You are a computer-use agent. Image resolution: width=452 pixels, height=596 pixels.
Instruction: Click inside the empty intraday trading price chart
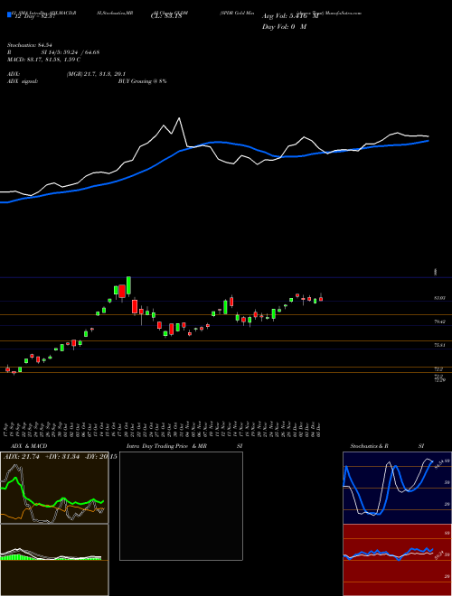(x=181, y=506)
